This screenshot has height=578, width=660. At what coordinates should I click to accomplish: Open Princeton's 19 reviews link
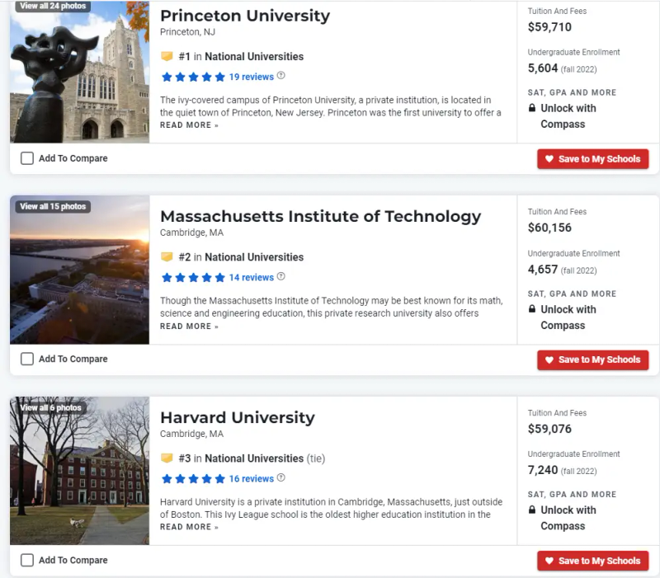pyautogui.click(x=251, y=77)
